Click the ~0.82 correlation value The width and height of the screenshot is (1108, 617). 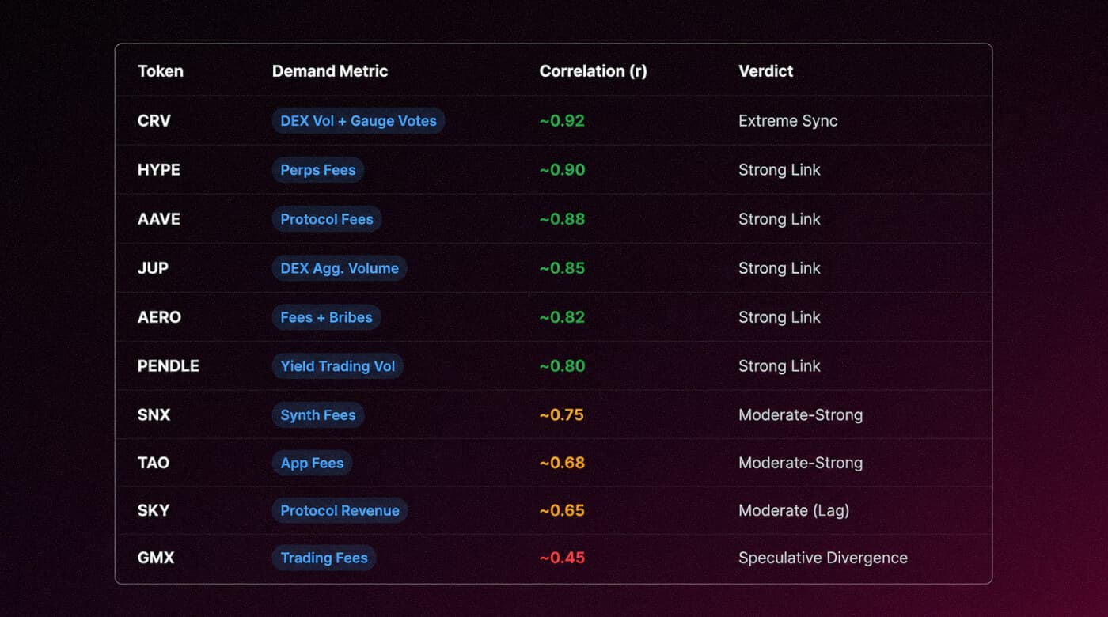(562, 317)
